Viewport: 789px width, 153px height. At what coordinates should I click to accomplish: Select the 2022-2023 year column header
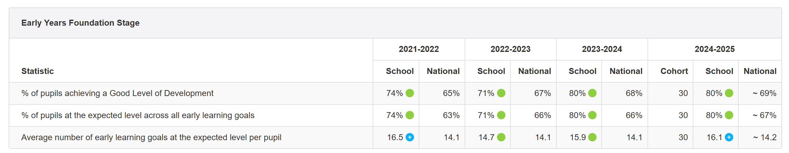[510, 49]
